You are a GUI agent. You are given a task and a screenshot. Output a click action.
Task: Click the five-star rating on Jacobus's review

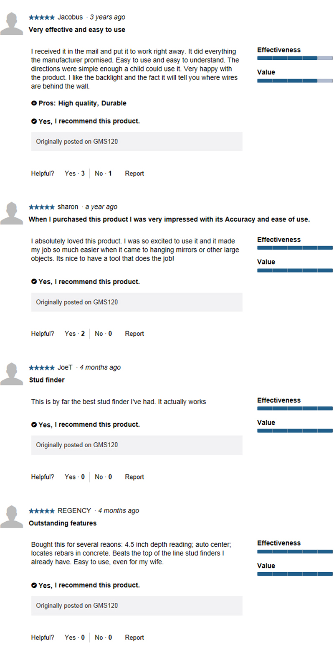[41, 18]
